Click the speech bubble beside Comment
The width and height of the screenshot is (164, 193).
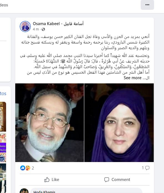point(107,180)
